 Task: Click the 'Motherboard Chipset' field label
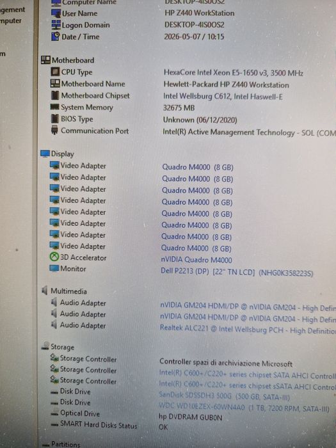point(95,95)
